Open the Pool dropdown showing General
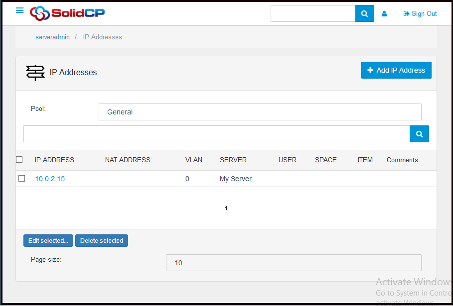Image resolution: width=453 pixels, height=306 pixels. coord(260,112)
